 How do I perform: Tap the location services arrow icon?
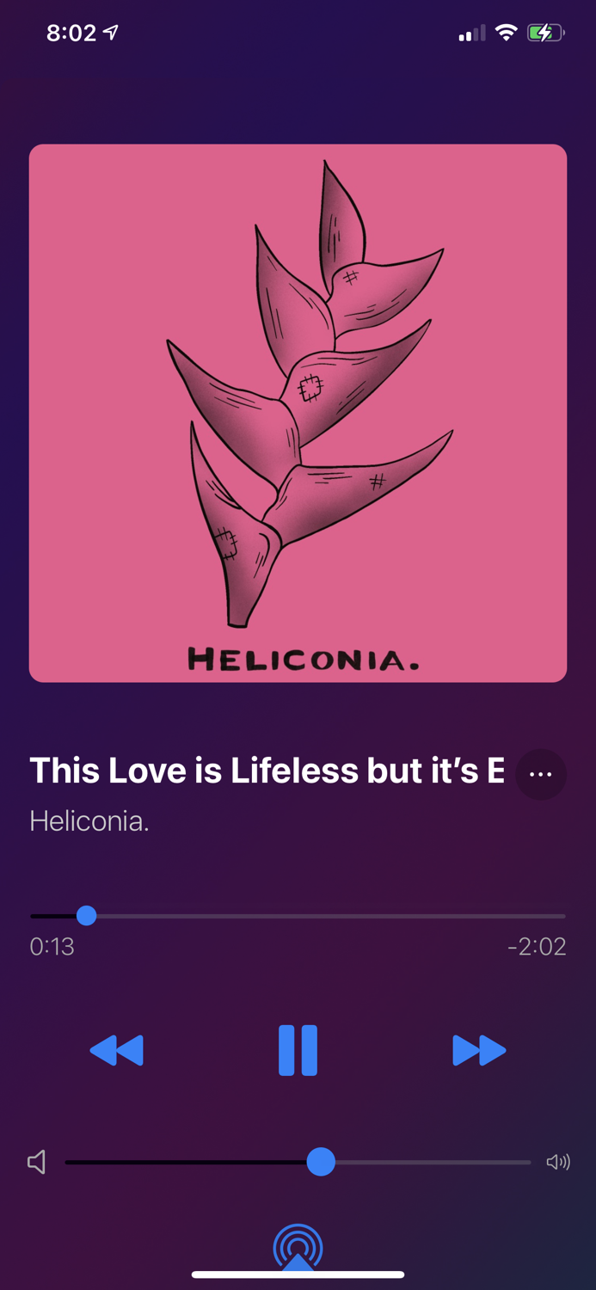(x=111, y=33)
